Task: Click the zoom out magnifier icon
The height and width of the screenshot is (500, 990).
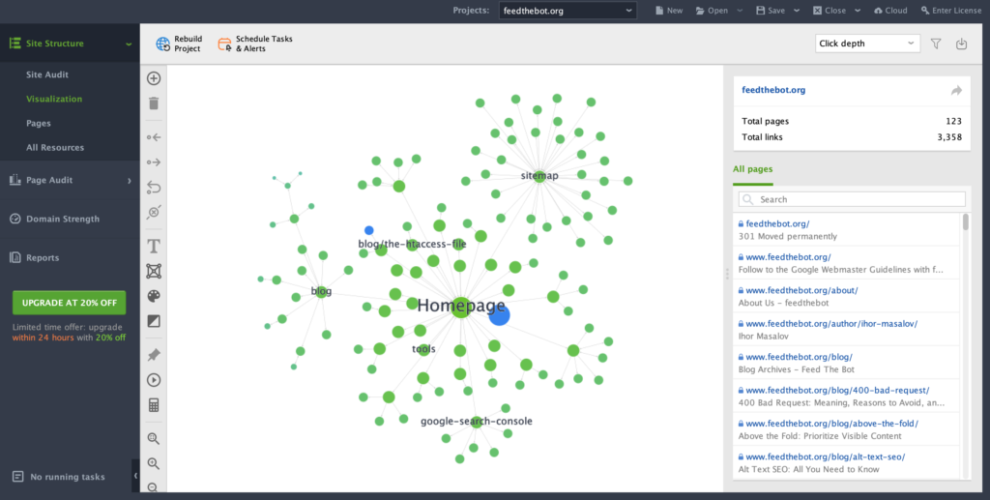Action: [x=154, y=487]
